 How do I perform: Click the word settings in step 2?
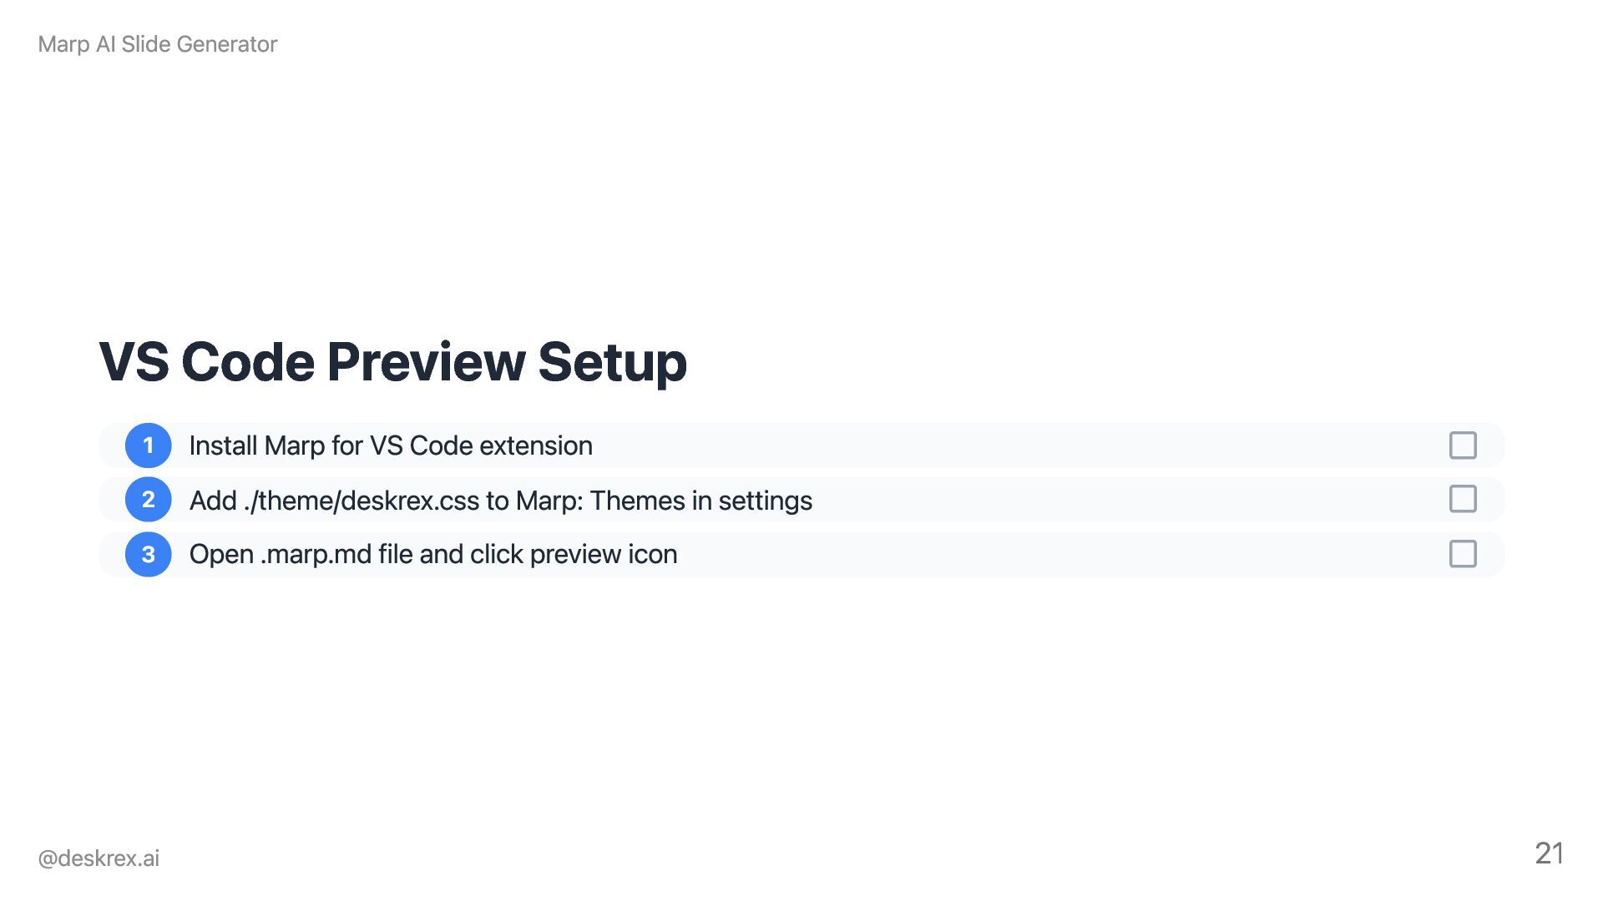(x=765, y=501)
